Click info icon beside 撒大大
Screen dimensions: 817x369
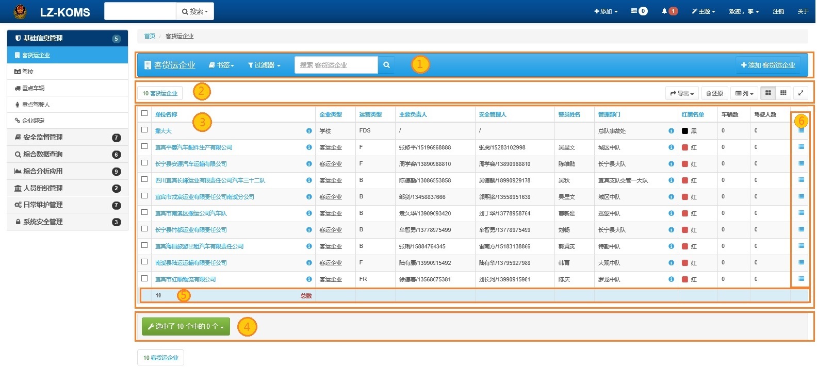tap(309, 131)
